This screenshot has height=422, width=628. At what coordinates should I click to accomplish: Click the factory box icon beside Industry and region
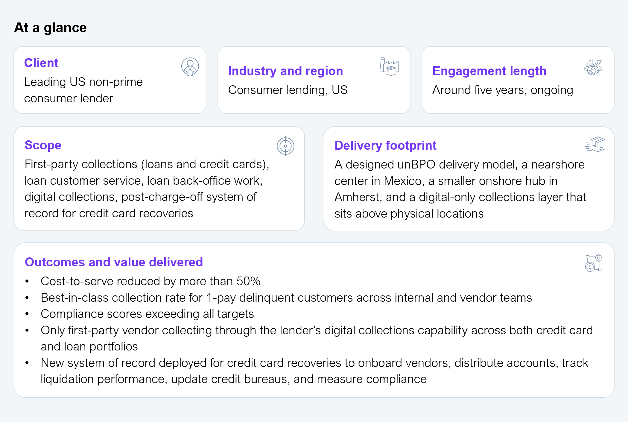point(389,67)
